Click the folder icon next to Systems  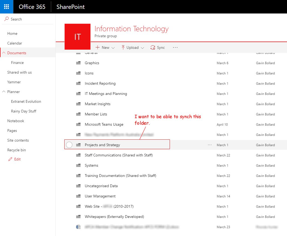(78, 165)
